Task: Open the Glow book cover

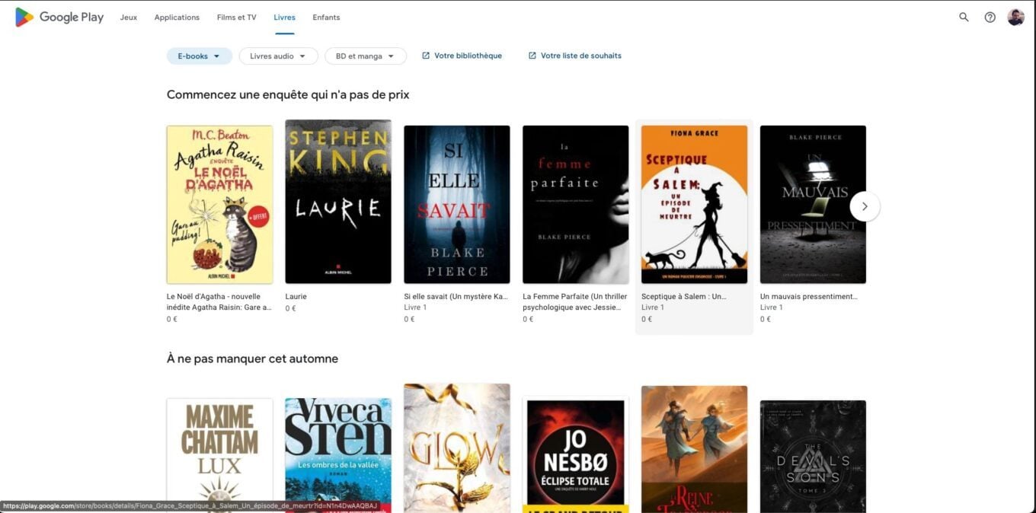Action: [457, 448]
